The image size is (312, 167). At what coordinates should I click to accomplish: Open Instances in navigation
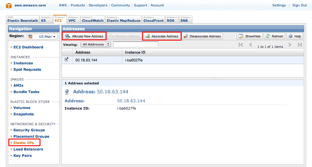click(23, 63)
